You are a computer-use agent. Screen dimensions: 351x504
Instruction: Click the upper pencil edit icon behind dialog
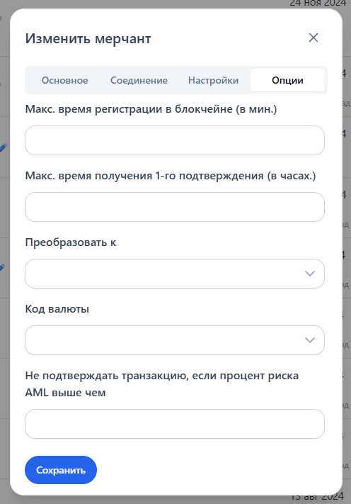coord(2,148)
